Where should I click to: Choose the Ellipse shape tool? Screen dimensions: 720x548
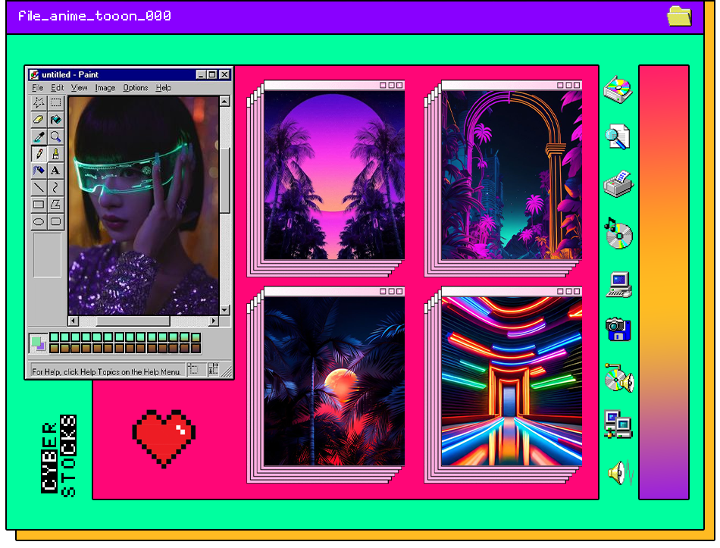coord(39,221)
